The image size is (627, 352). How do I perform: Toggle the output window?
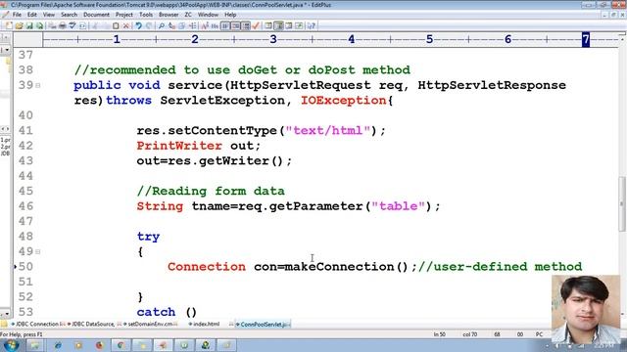click(289, 25)
